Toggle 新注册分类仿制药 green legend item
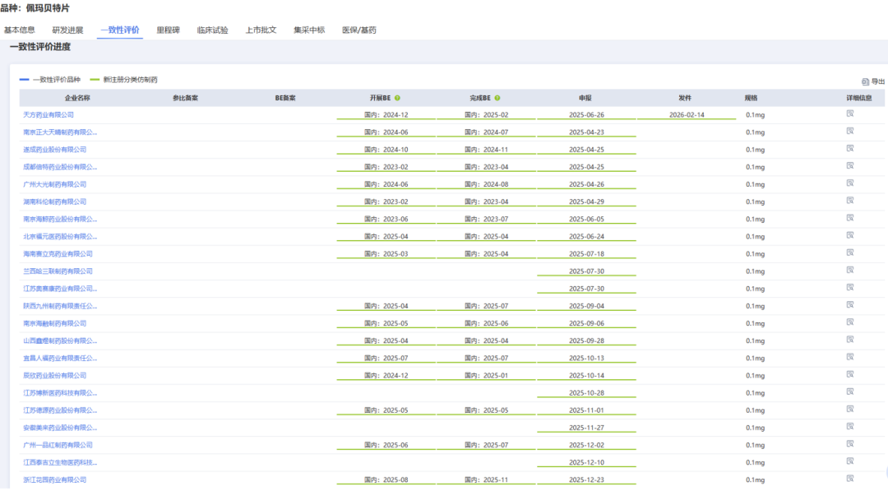Screen dimensions: 888x491 click(x=123, y=80)
